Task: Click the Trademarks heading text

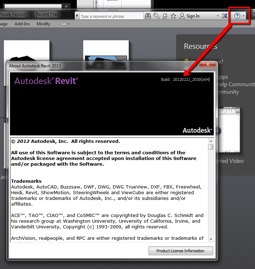Action: pos(26,181)
